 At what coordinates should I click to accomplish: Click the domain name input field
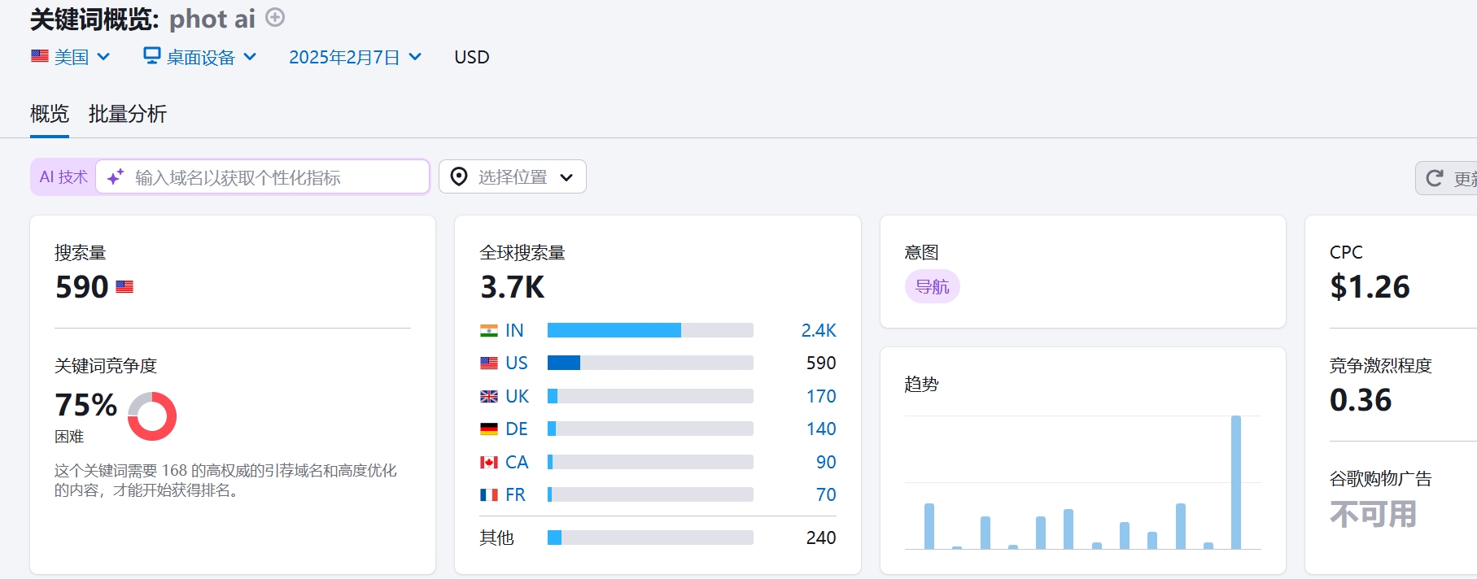pos(277,177)
